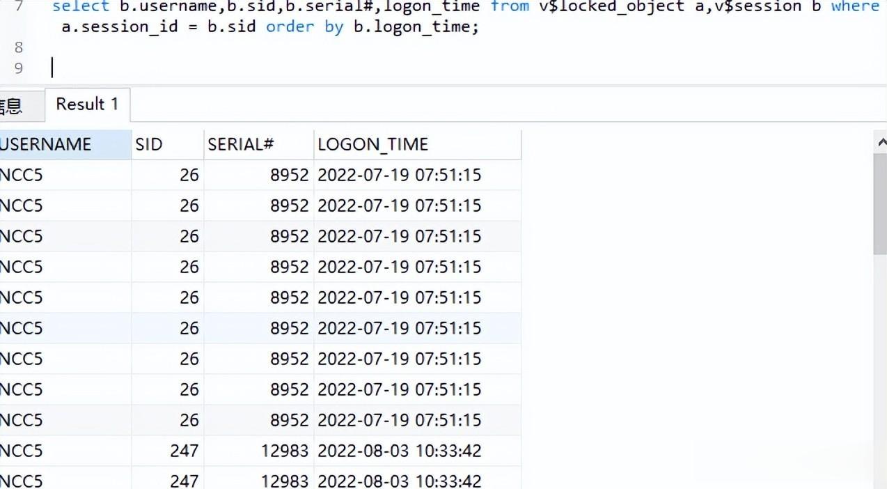
Task: Click the 'select' keyword on line 7
Action: point(81,6)
